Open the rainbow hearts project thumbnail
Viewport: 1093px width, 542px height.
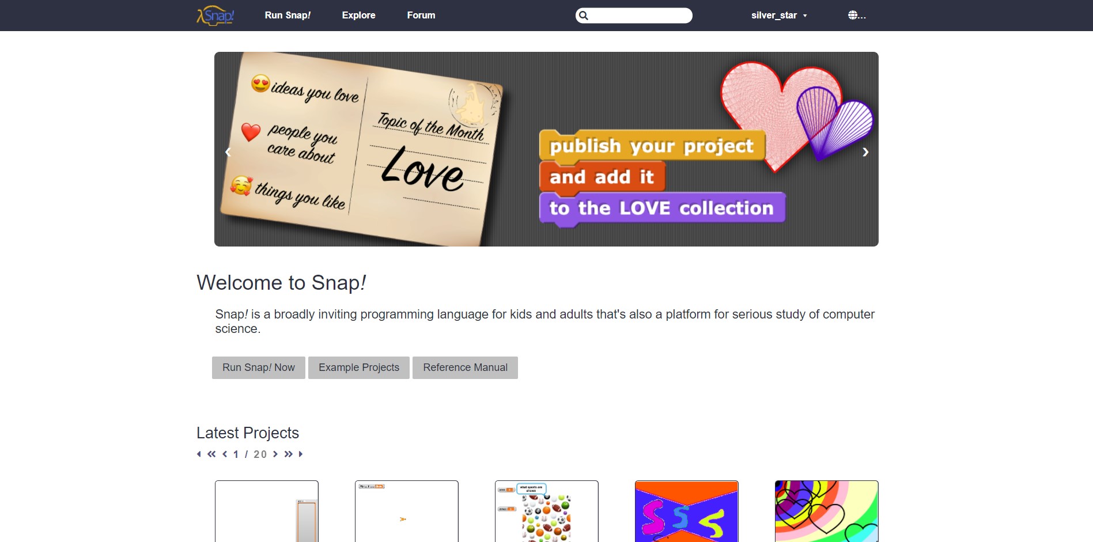click(826, 511)
